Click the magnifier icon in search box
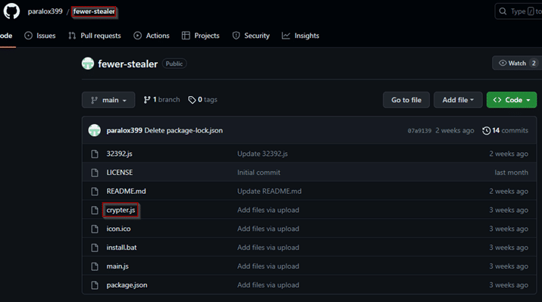This screenshot has height=302, width=542. click(x=503, y=11)
